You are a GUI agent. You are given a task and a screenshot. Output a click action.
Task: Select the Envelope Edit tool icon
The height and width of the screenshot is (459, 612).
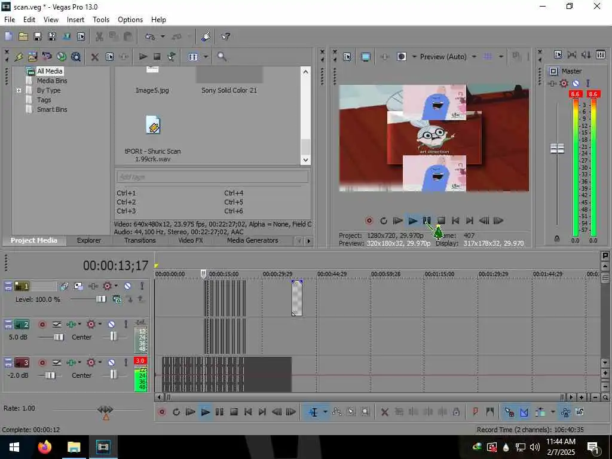point(337,412)
